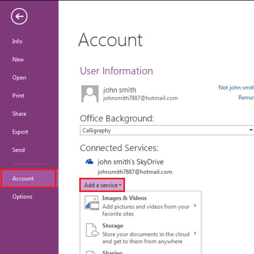Click the Storage document cloud icon
The height and width of the screenshot is (254, 254).
[92, 230]
